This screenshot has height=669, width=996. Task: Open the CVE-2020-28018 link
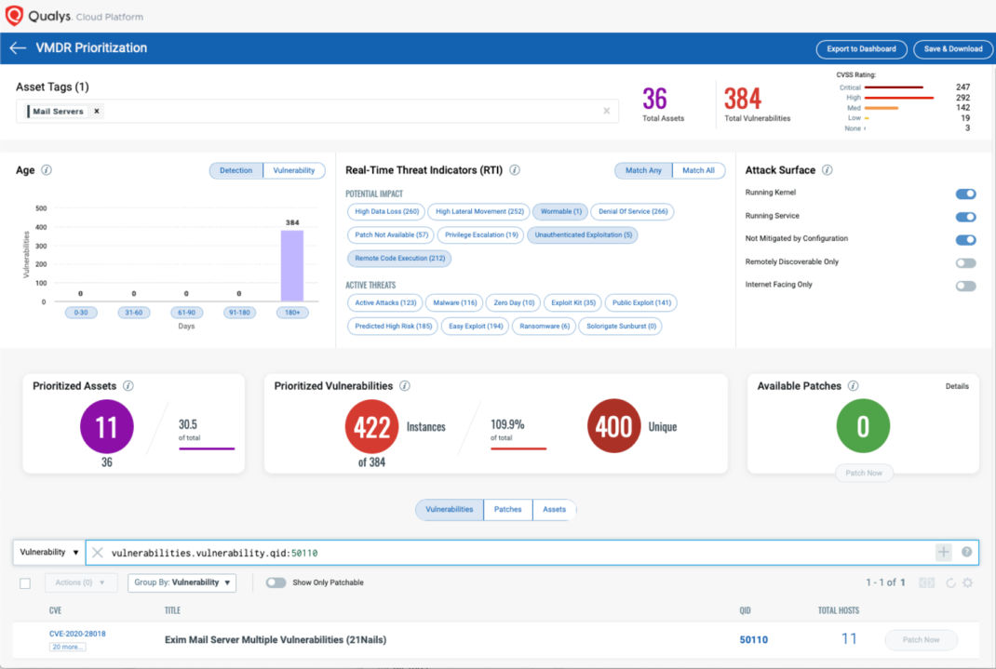click(x=77, y=634)
